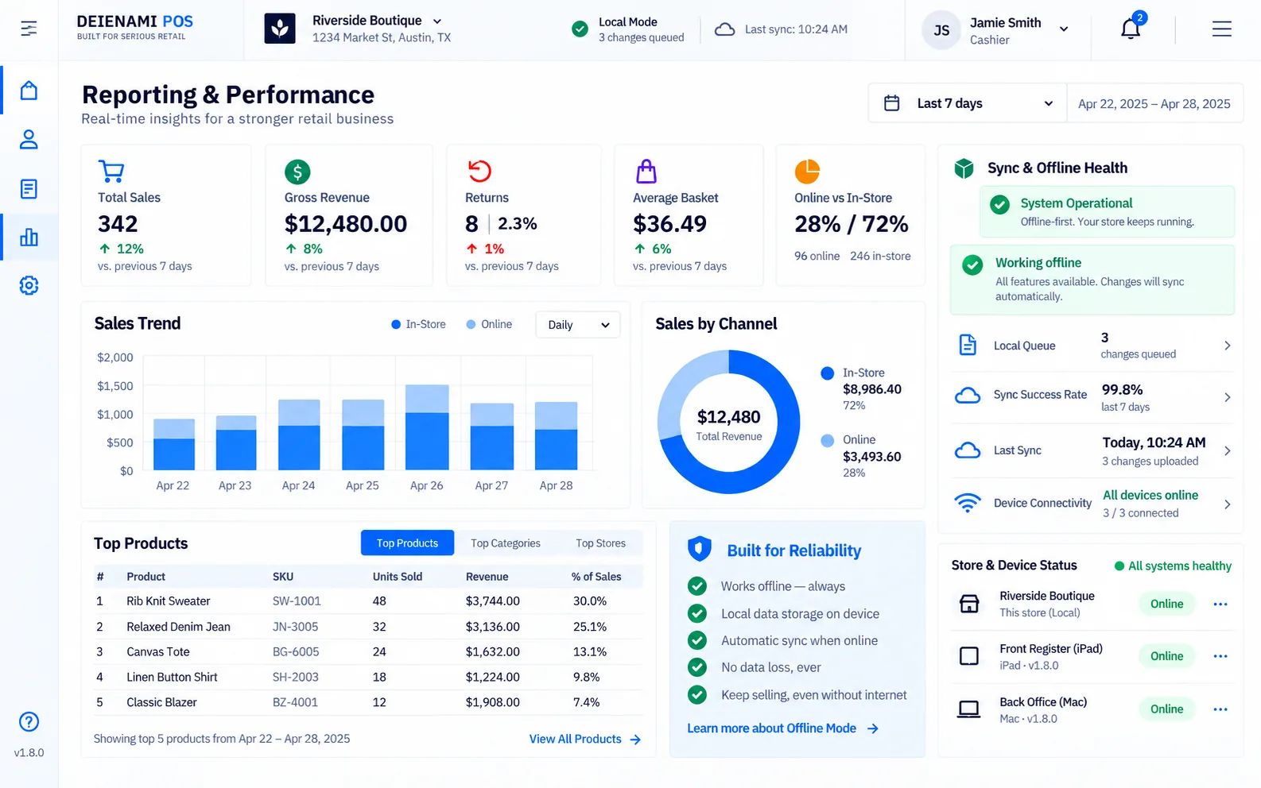Screen dimensions: 1261x788
Task: Click the Online status badge for Back Office
Action: click(1166, 709)
